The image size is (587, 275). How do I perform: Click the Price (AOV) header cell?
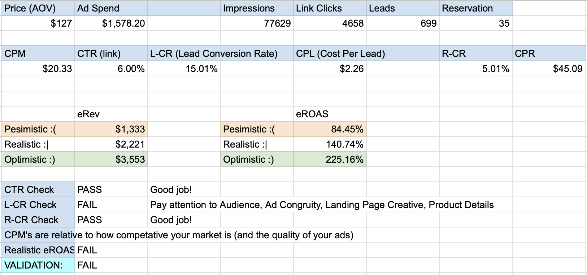38,8
